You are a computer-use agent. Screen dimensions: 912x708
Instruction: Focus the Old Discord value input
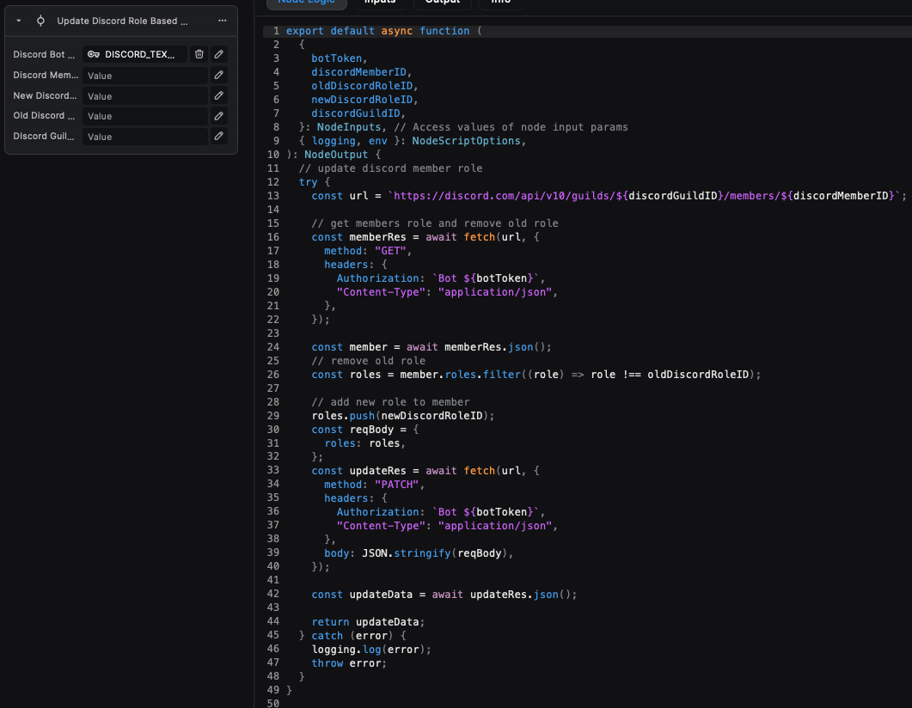(x=144, y=116)
